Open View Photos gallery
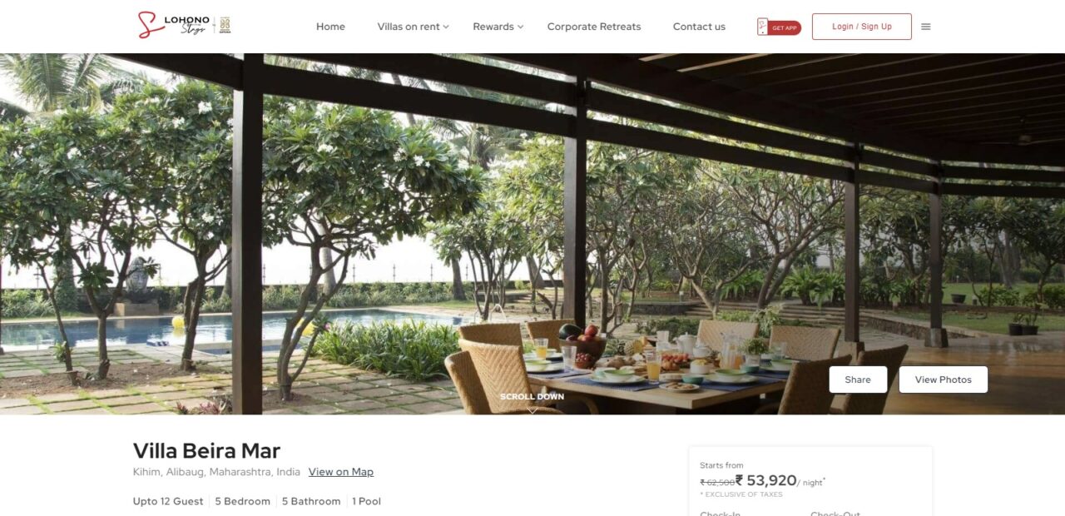The image size is (1065, 516). coord(944,380)
